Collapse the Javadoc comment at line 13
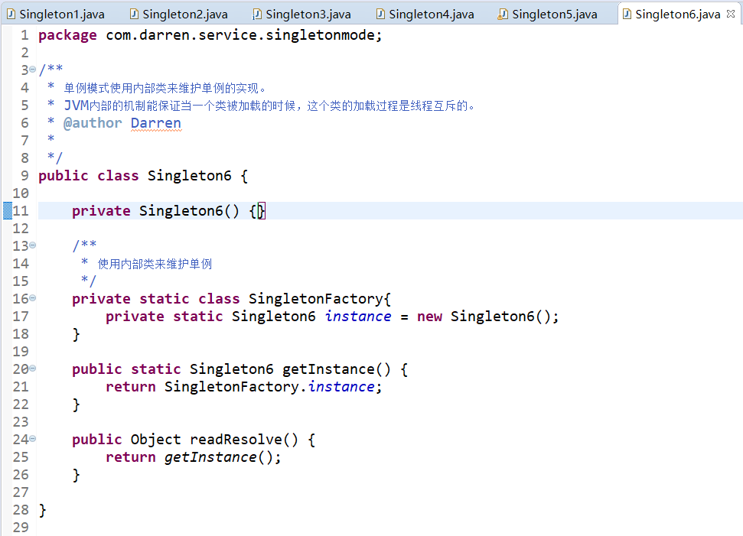The height and width of the screenshot is (536, 743). coord(32,245)
